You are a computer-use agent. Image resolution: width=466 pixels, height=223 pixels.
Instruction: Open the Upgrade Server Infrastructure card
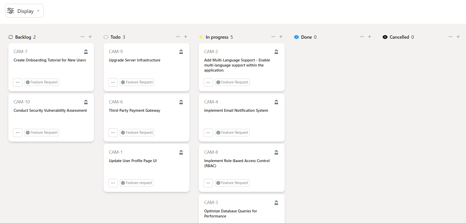(x=134, y=60)
